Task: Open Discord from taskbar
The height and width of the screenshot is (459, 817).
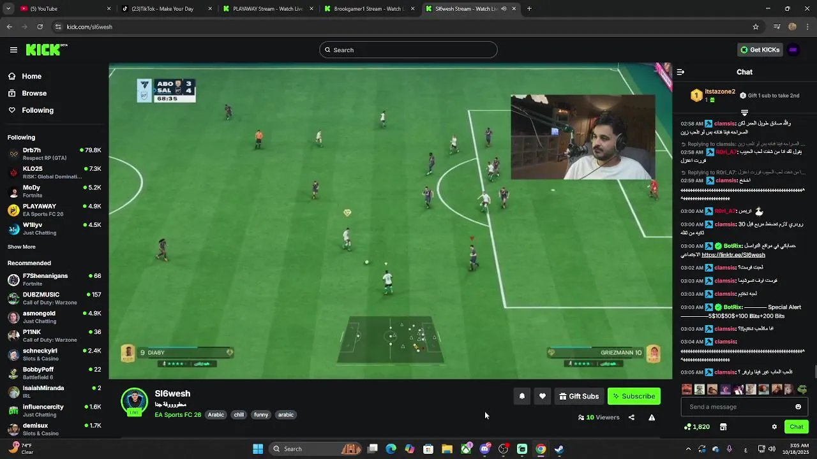Action: 485,449
